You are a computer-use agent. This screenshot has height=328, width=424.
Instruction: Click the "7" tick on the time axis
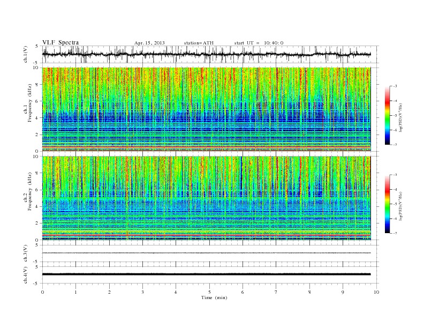tap(276, 292)
